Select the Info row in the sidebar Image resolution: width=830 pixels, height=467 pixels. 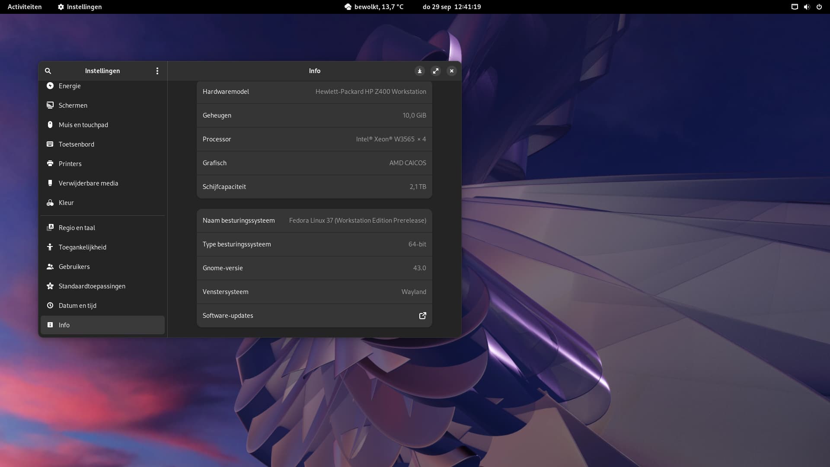click(x=102, y=325)
